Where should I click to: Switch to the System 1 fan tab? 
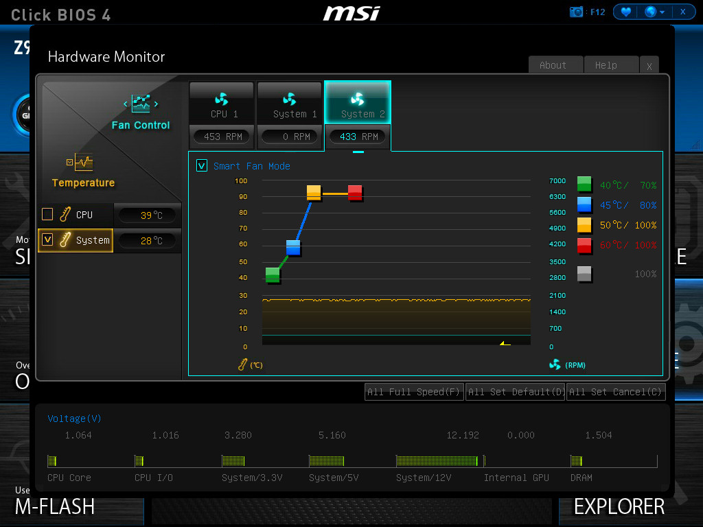[290, 104]
